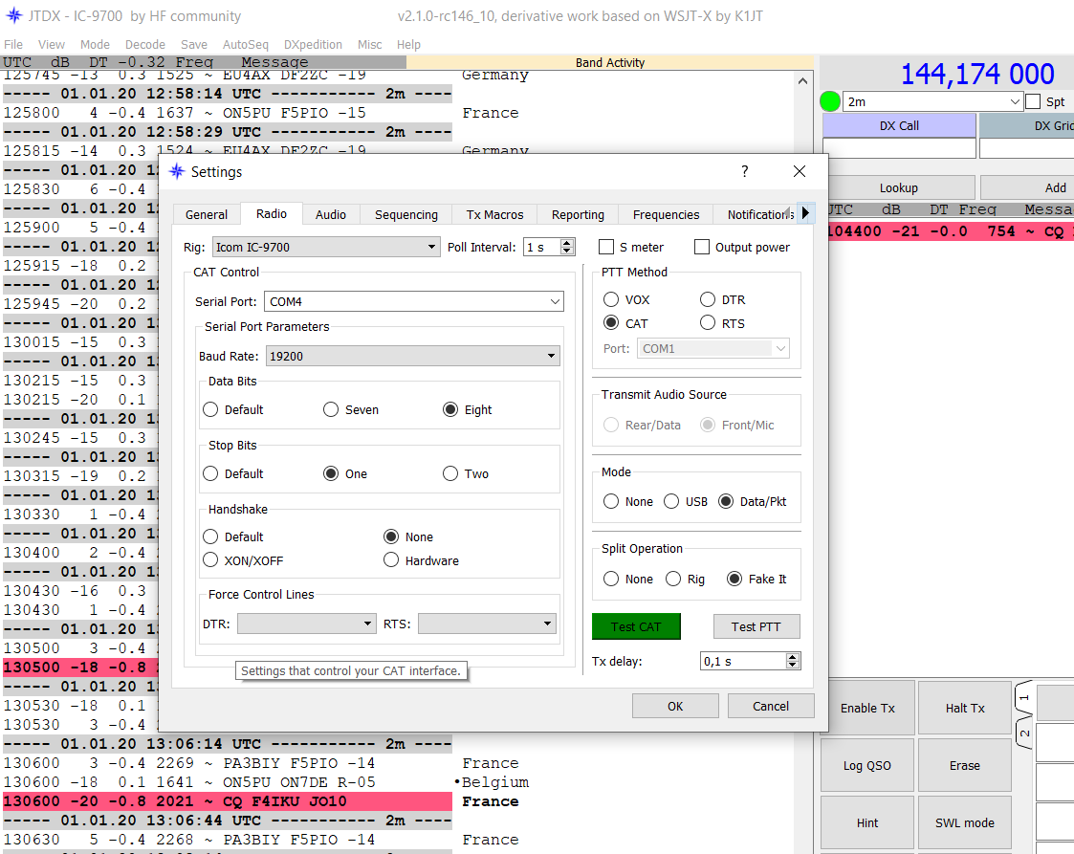This screenshot has width=1074, height=854.
Task: Click the Test CAT button
Action: tap(636, 626)
